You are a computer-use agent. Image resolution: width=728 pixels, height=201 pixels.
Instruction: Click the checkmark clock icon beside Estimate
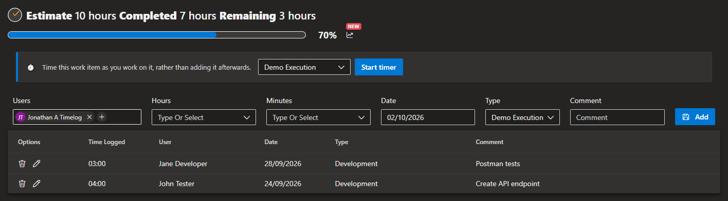(x=15, y=15)
